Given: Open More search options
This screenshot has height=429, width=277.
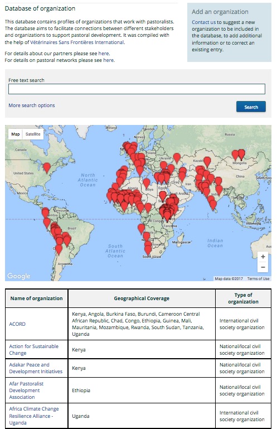Looking at the screenshot, I should click(31, 105).
